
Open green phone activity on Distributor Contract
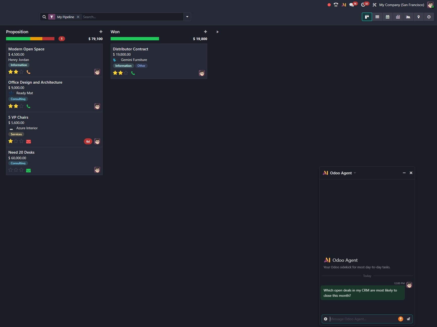133,73
